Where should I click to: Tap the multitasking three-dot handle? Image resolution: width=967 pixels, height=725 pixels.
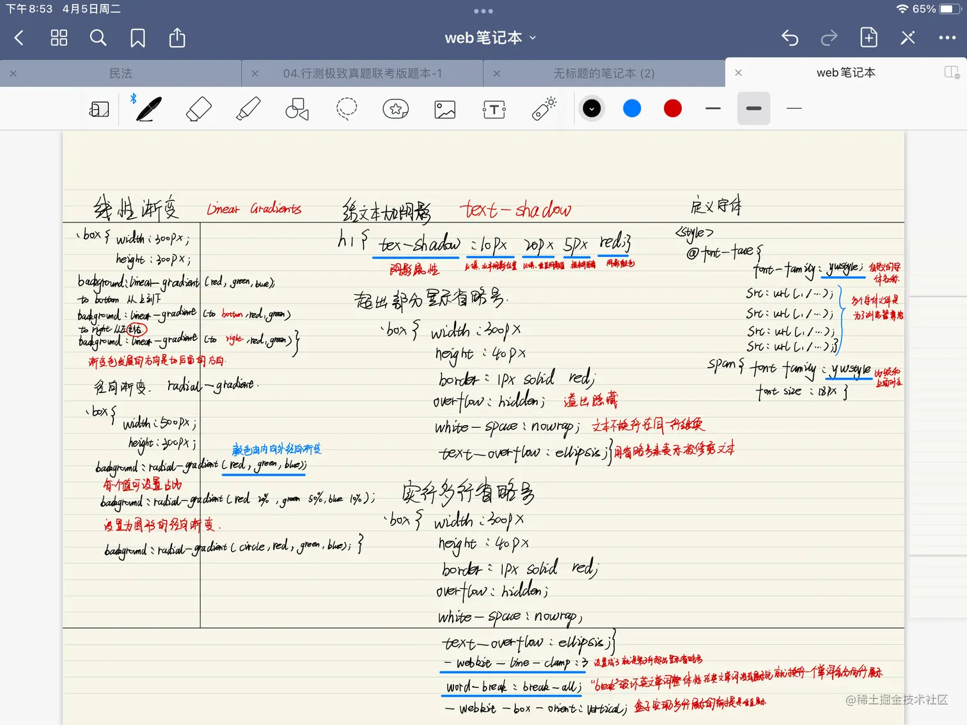tap(483, 11)
